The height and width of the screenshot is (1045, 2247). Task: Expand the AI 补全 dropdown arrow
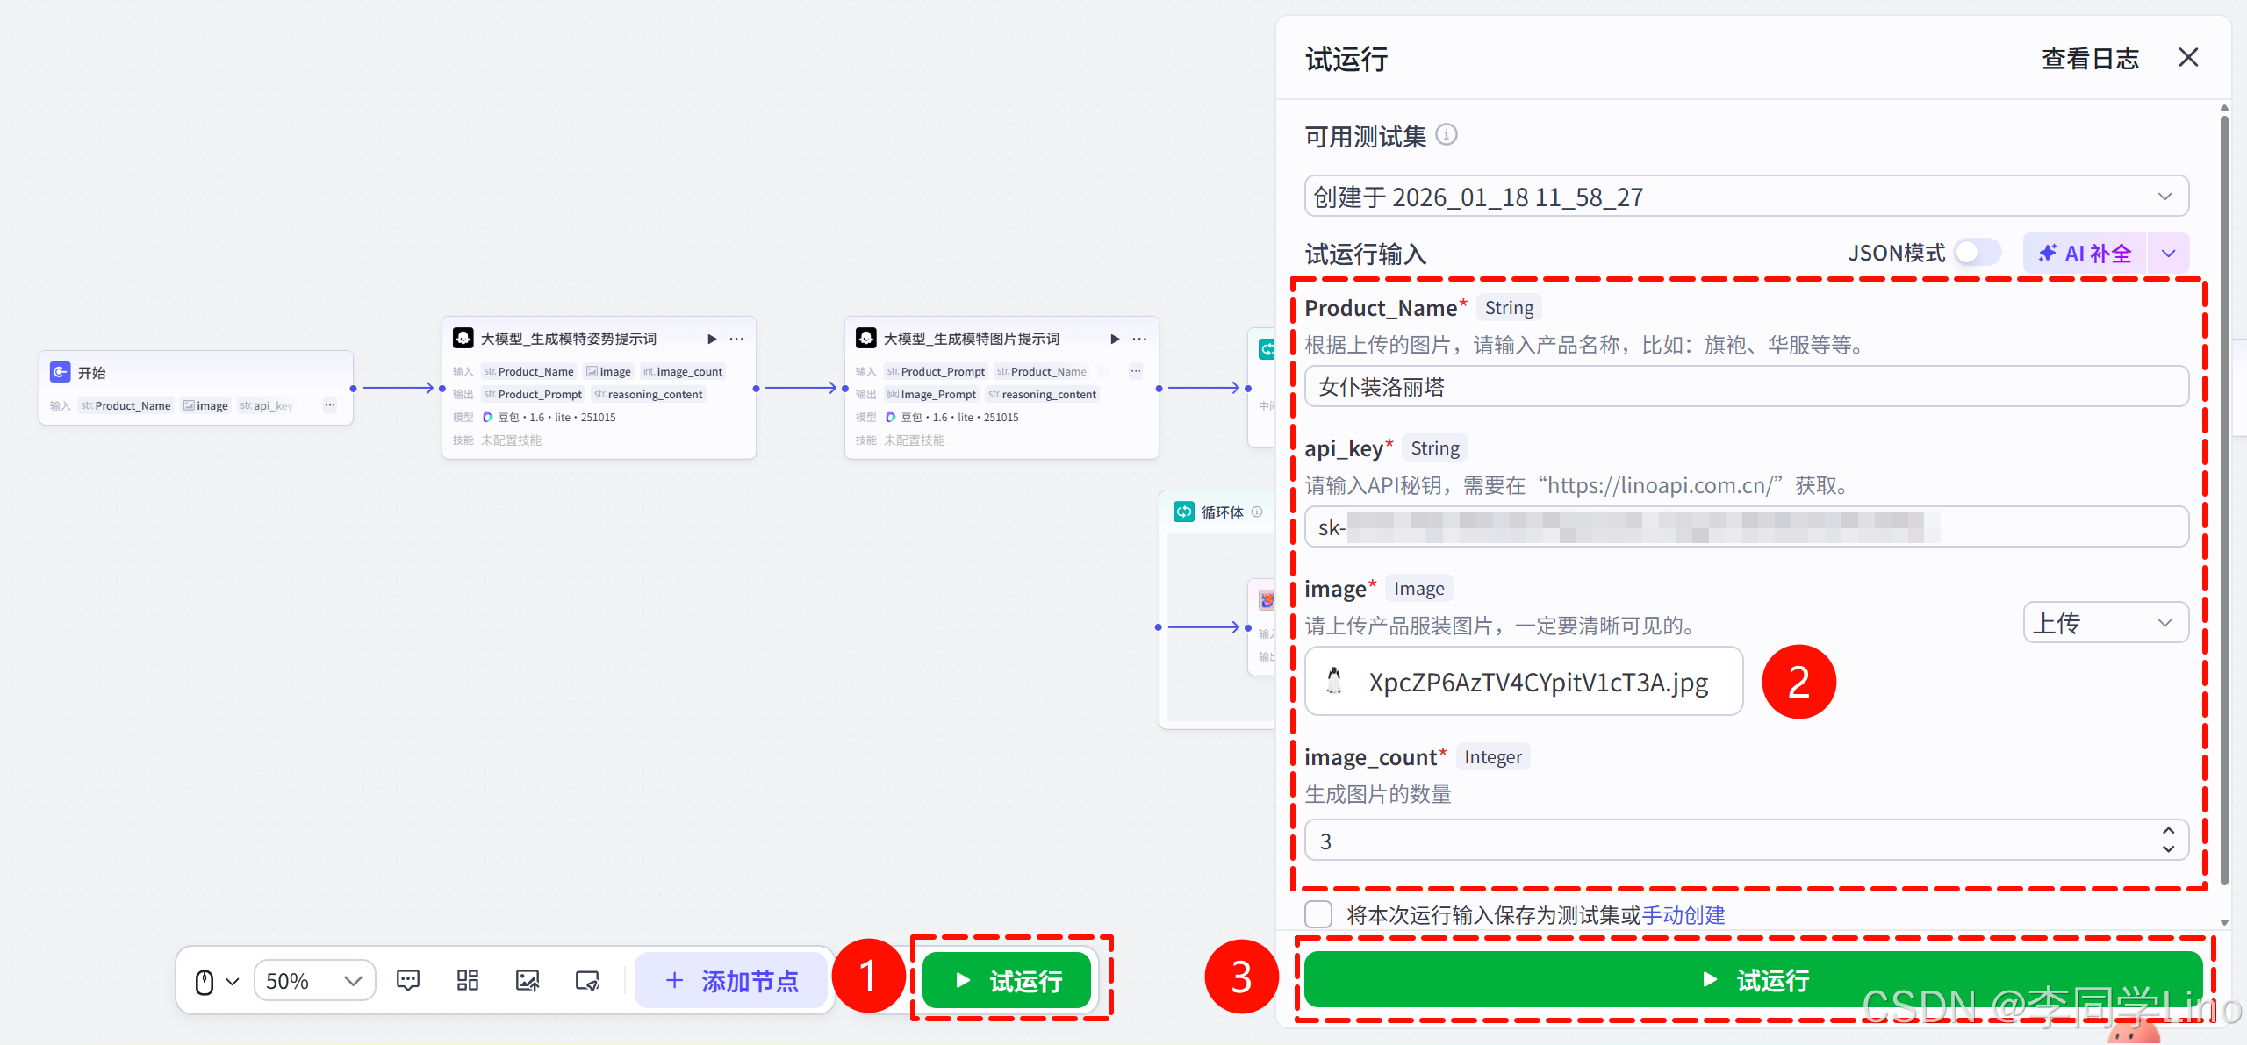[x=2169, y=254]
